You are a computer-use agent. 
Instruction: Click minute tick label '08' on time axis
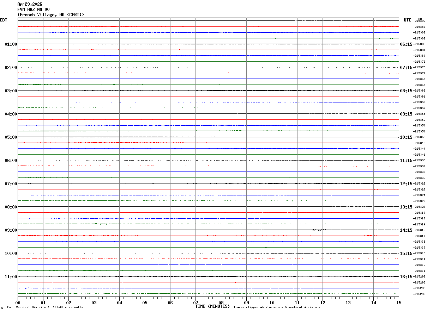(221, 302)
